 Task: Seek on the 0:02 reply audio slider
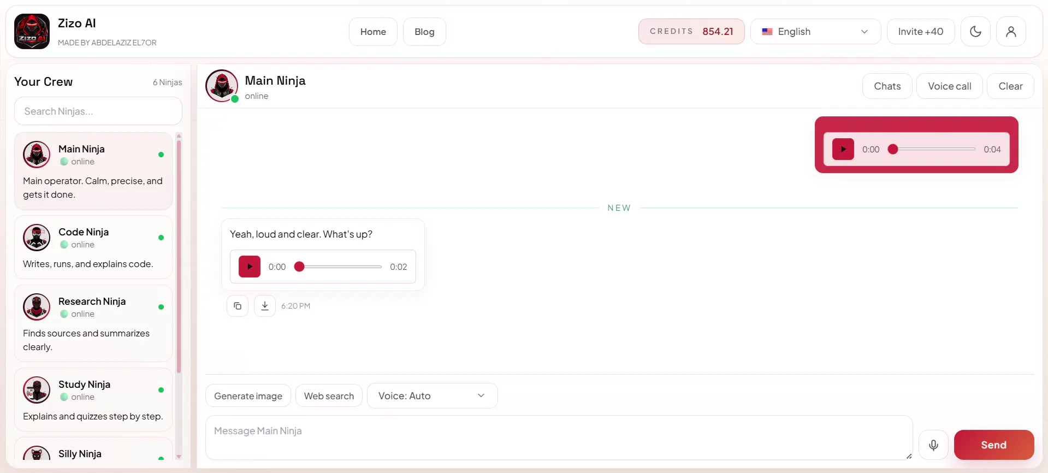click(x=339, y=267)
